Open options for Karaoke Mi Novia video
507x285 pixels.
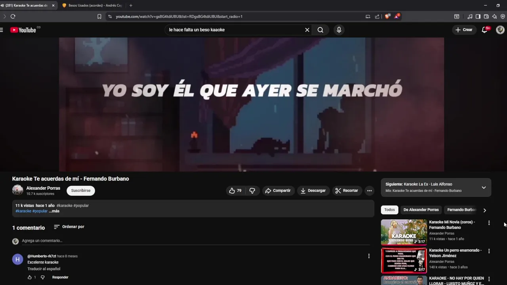489,223
